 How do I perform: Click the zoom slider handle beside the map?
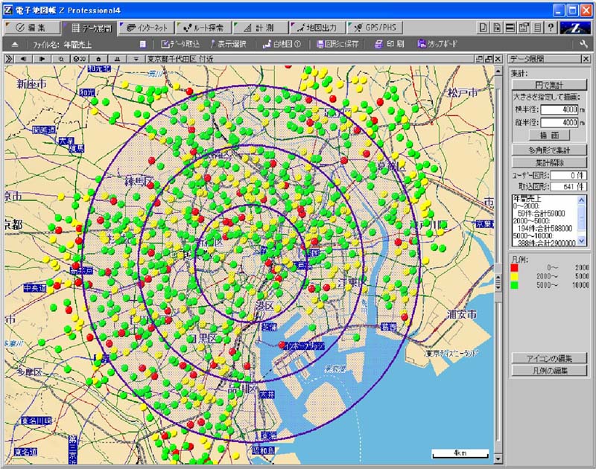point(498,284)
